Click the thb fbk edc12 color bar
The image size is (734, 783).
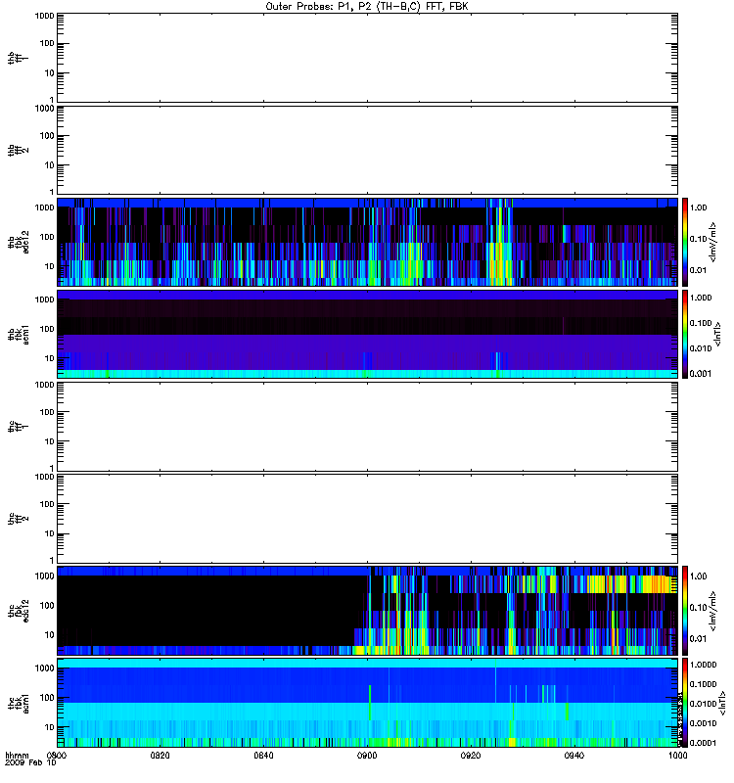coord(685,242)
